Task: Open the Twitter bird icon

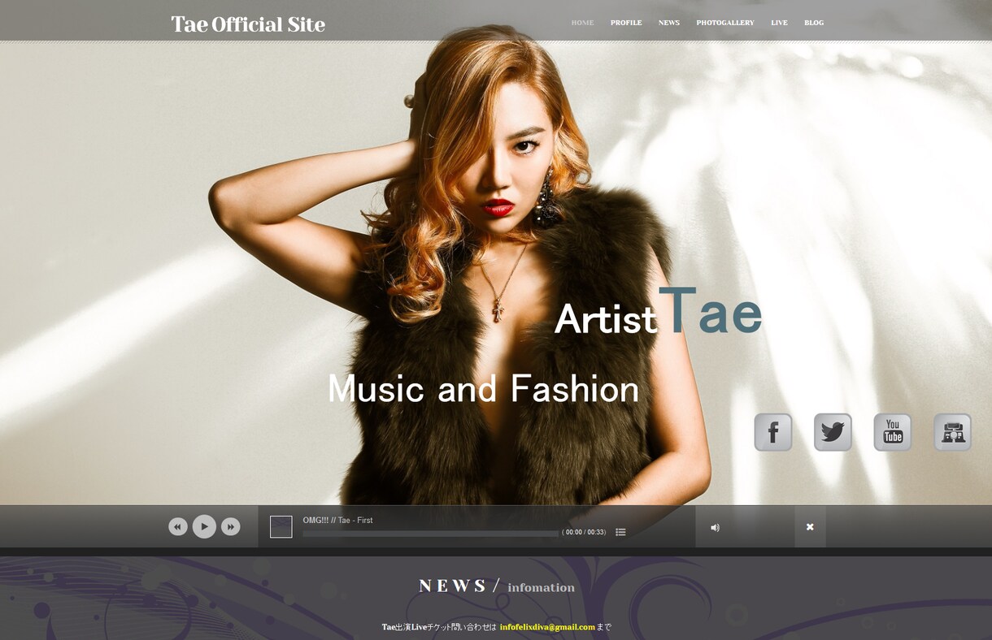Action: 833,432
